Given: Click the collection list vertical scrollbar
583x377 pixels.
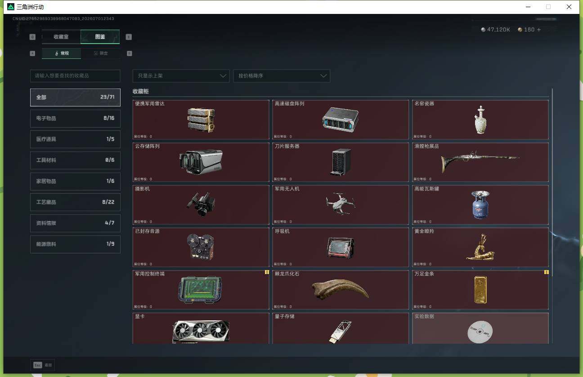Looking at the screenshot, I should click(x=552, y=182).
